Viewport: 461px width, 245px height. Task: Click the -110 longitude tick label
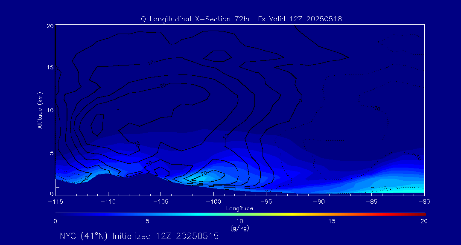click(x=108, y=202)
